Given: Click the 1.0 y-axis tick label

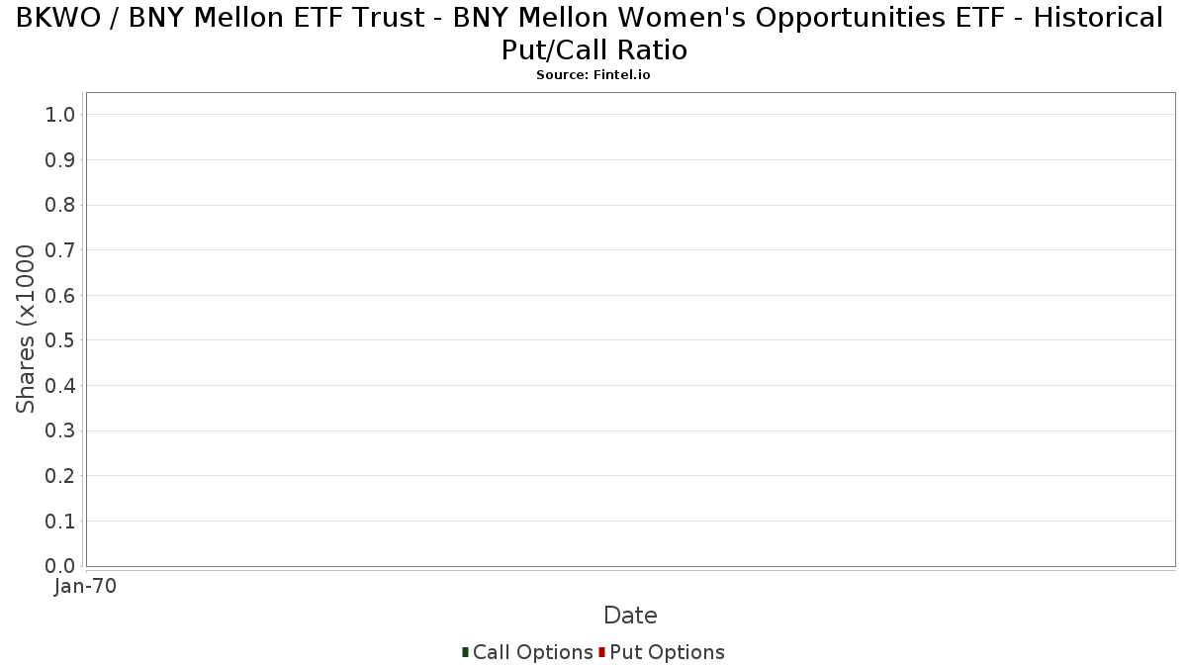Looking at the screenshot, I should [x=60, y=115].
